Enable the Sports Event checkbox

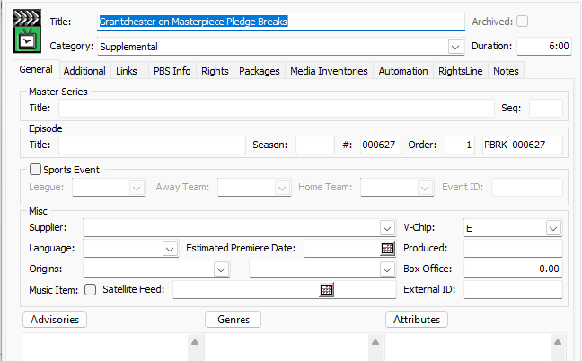tap(35, 170)
